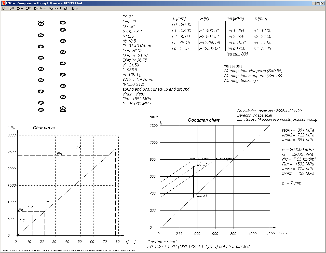Viewport: 326px width, 253px height.
Task: Open the Help menu
Action: 75,8
